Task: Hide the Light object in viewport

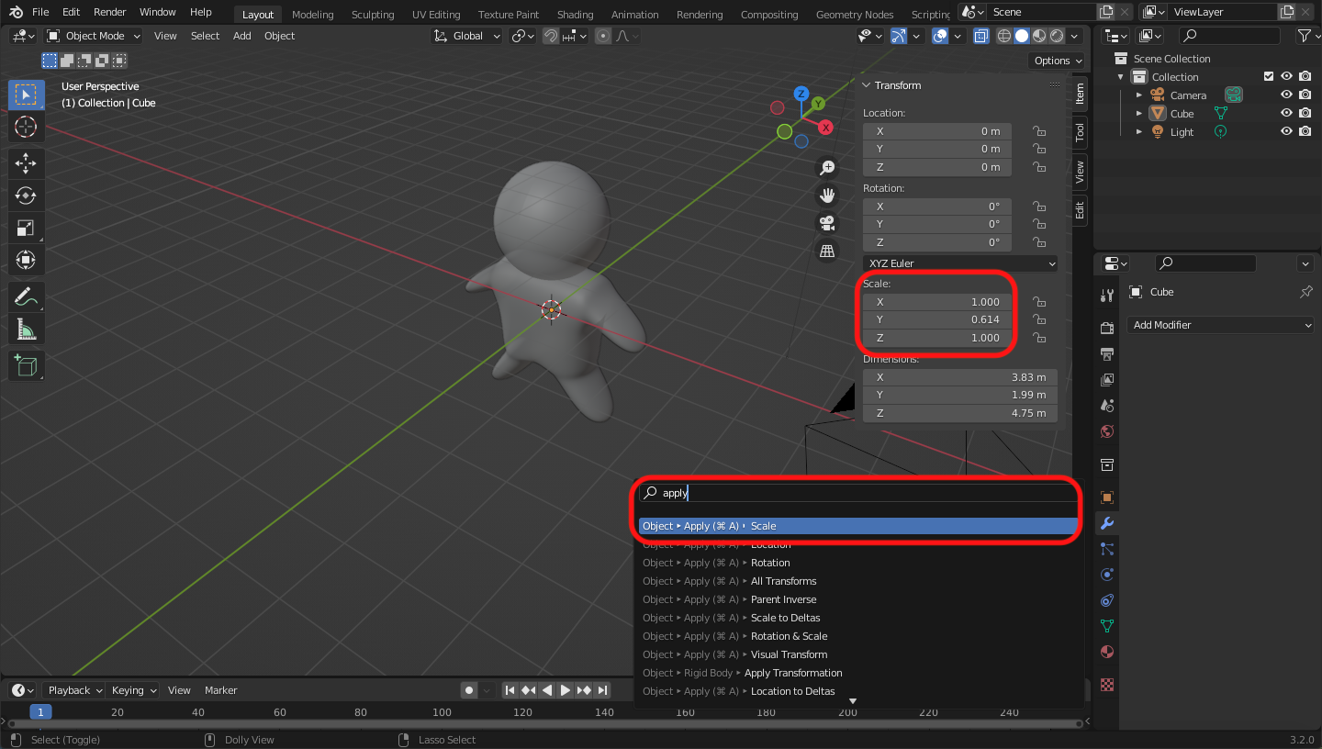Action: click(x=1287, y=131)
